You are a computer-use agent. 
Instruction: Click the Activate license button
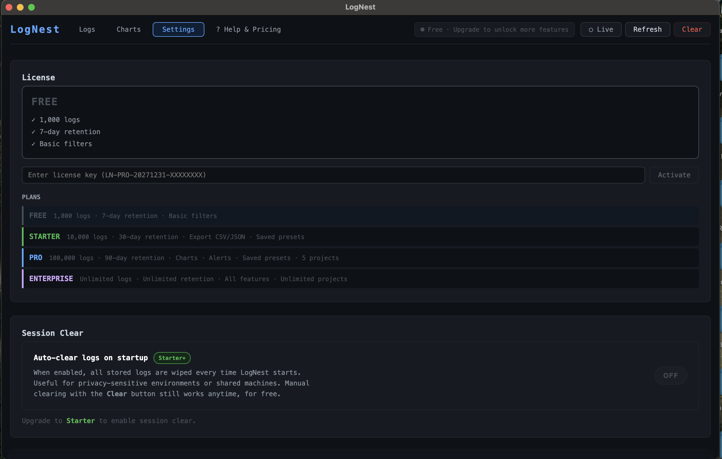pyautogui.click(x=674, y=175)
